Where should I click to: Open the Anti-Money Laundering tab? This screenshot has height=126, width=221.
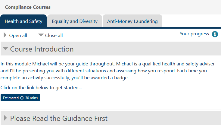pyautogui.click(x=132, y=21)
